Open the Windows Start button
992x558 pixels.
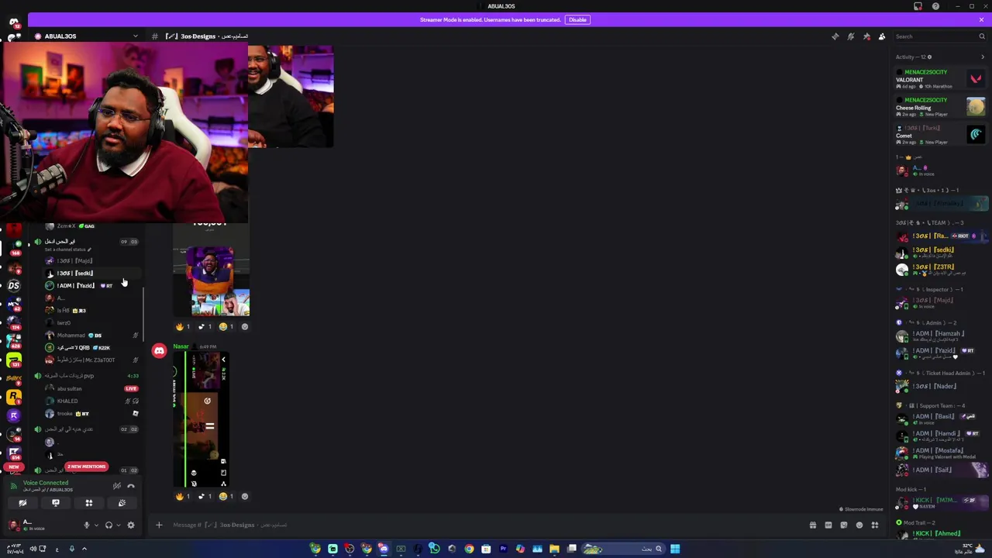tap(675, 549)
